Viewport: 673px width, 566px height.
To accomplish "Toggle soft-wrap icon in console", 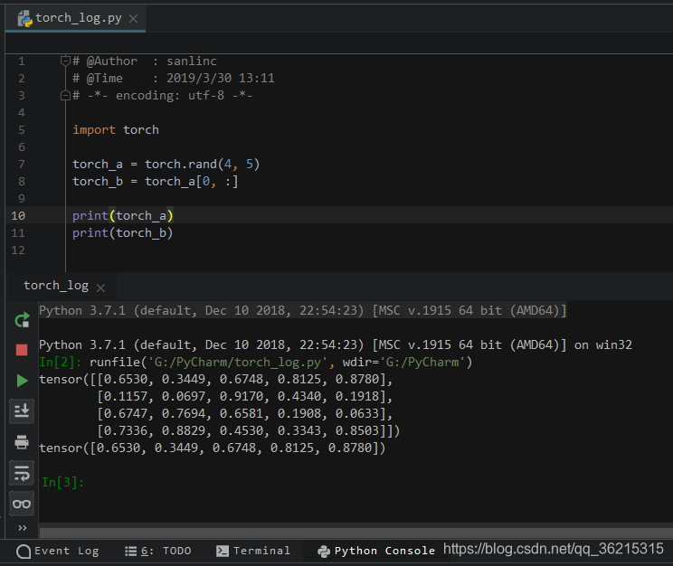I will [x=22, y=473].
